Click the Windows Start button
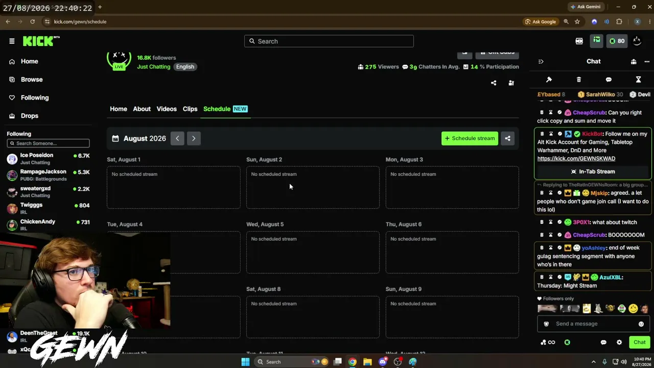654x368 pixels. coord(245,362)
